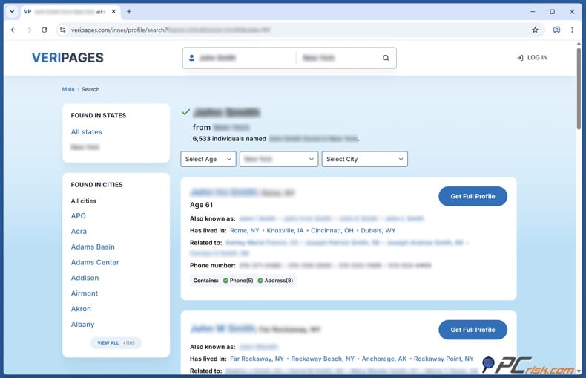Viewport: 586px width, 378px height.
Task: Get Full Profile for Far Rockaway result
Action: (473, 330)
